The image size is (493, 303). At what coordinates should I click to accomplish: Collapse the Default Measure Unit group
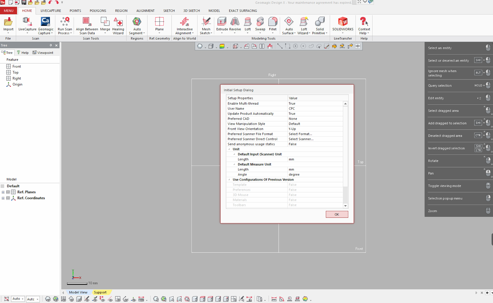tap(234, 164)
